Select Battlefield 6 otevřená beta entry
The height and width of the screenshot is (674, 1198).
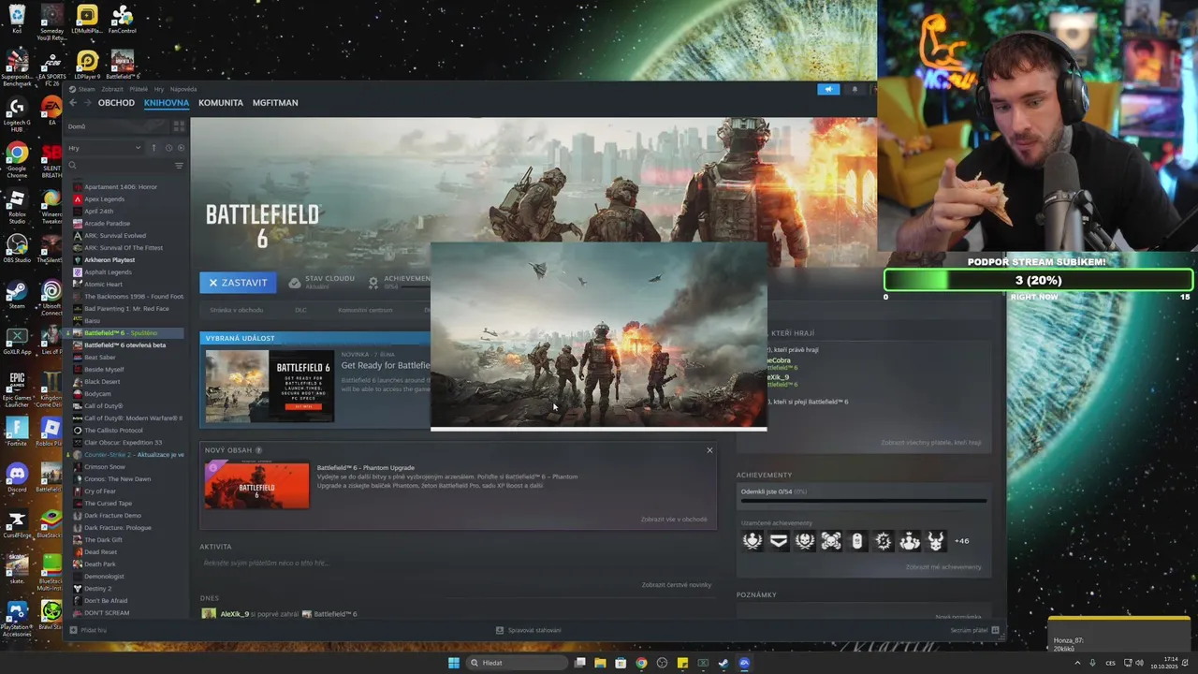click(x=124, y=345)
